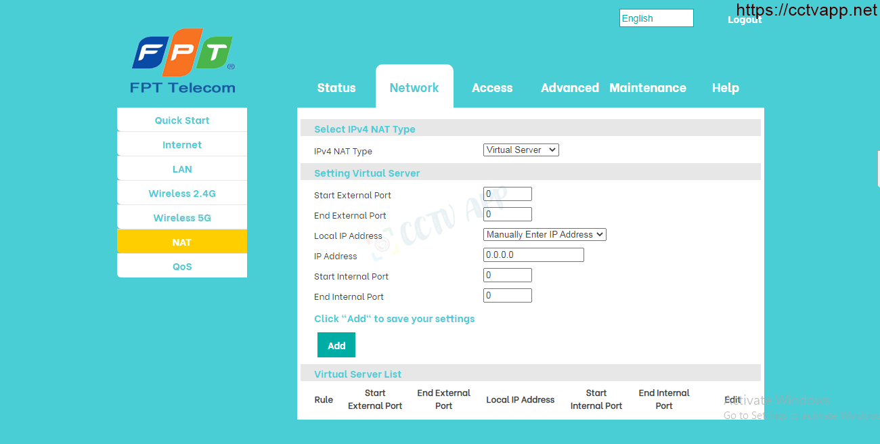This screenshot has height=444, width=880.
Task: Go to Wireless 2.4G settings
Action: tap(182, 194)
